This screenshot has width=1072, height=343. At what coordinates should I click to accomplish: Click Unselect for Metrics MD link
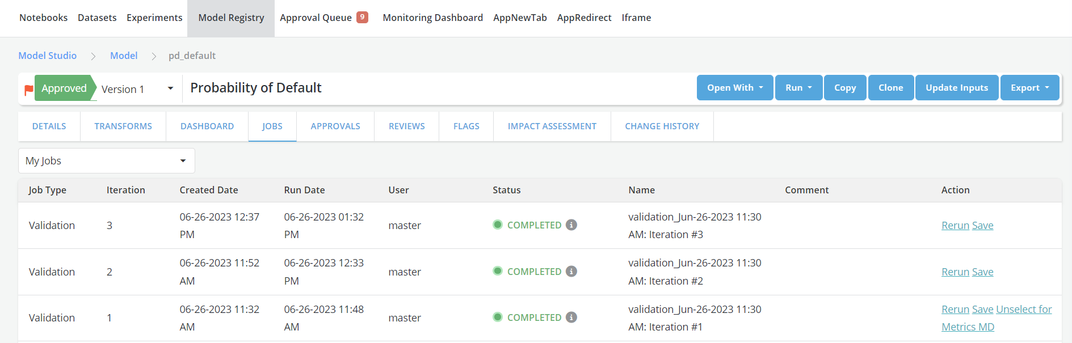[x=1023, y=310]
